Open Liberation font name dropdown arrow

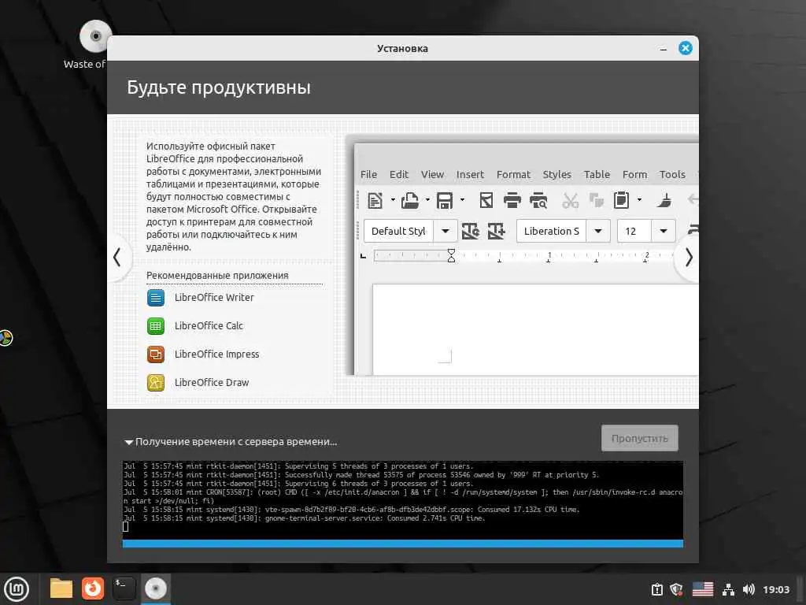click(x=598, y=231)
